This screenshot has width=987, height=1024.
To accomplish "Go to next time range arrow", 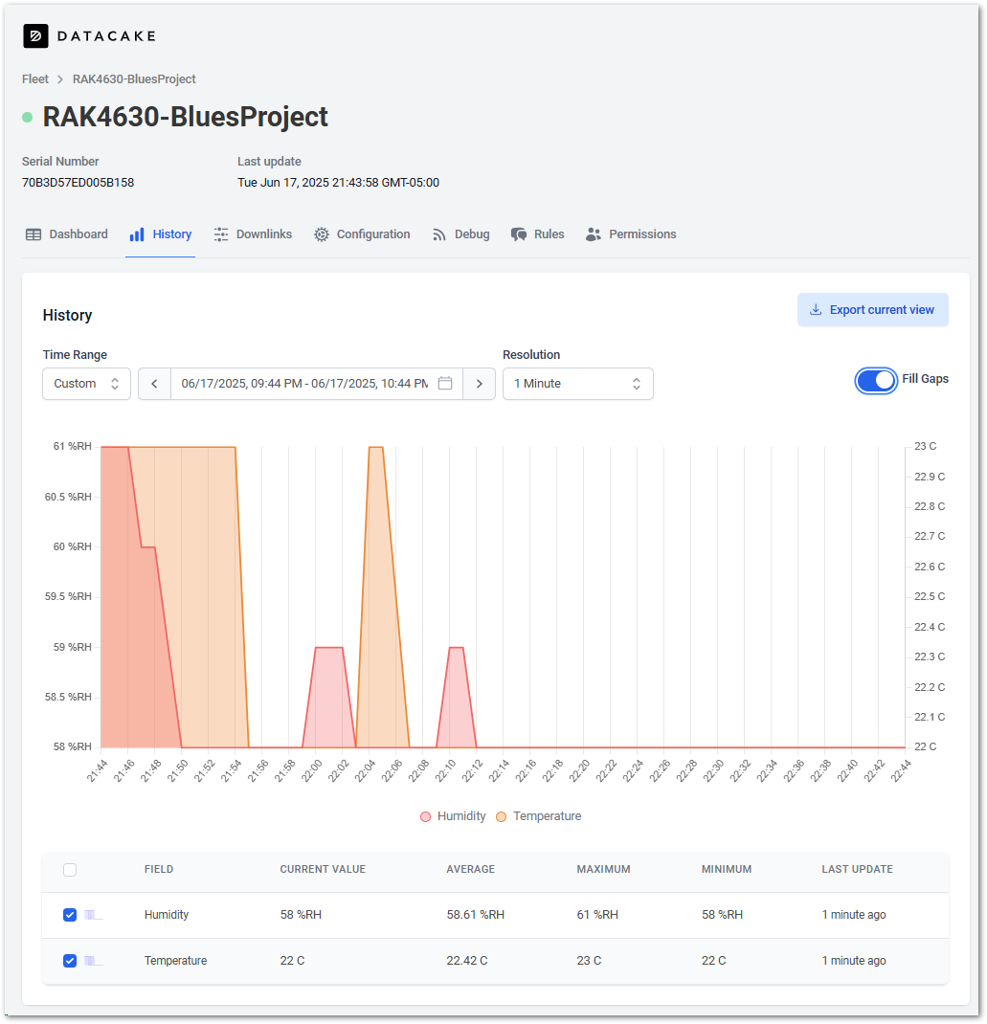I will coord(479,384).
